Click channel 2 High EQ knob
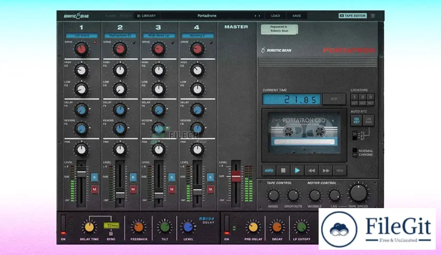 (x=120, y=71)
